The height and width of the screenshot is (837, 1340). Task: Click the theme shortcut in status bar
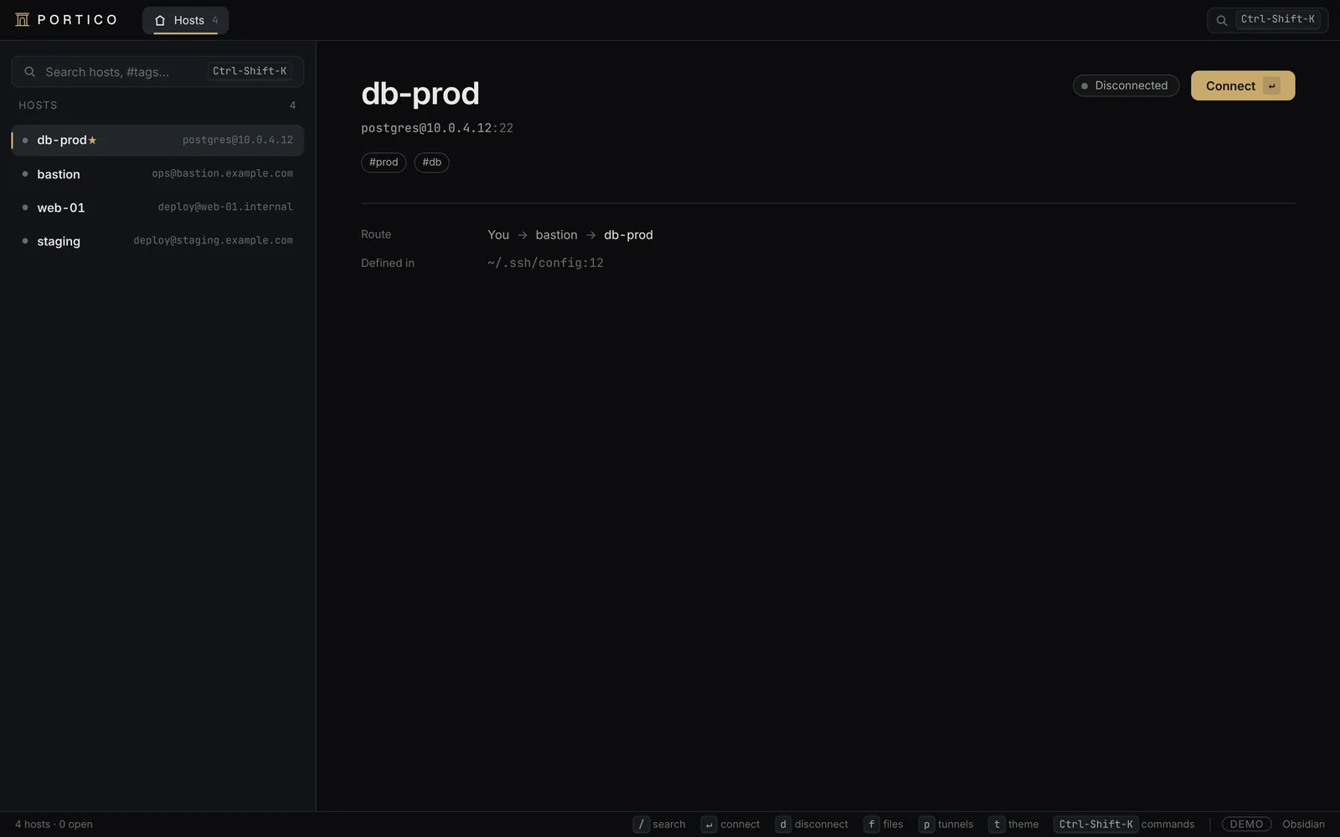[1014, 824]
